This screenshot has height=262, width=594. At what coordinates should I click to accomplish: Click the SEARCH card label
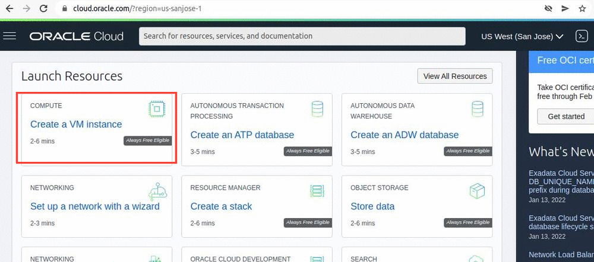[x=364, y=259]
